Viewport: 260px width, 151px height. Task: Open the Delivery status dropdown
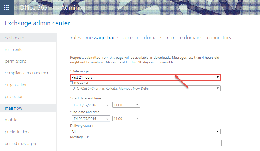[x=145, y=132]
